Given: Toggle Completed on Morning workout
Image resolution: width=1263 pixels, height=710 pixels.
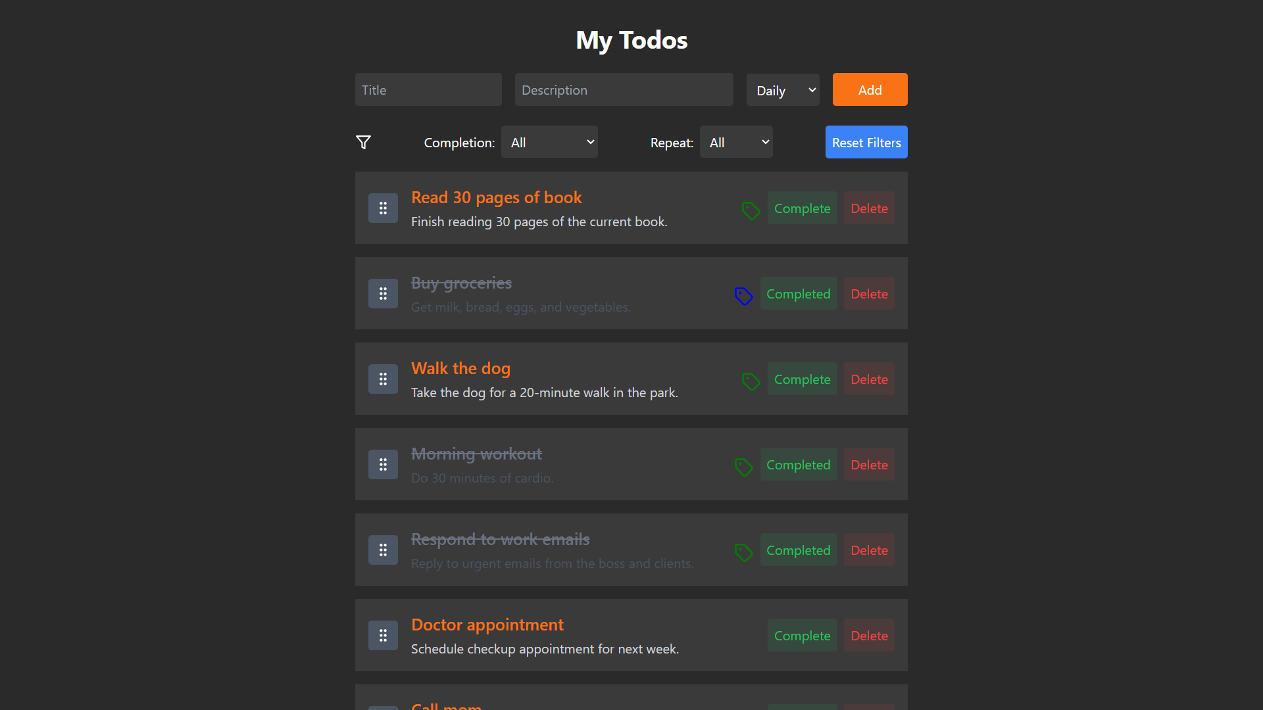Looking at the screenshot, I should tap(799, 464).
